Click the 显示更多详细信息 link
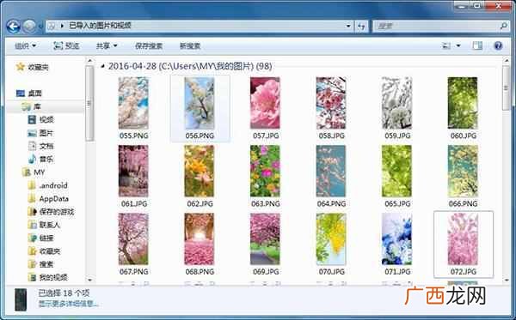The height and width of the screenshot is (320, 516). coord(69,304)
